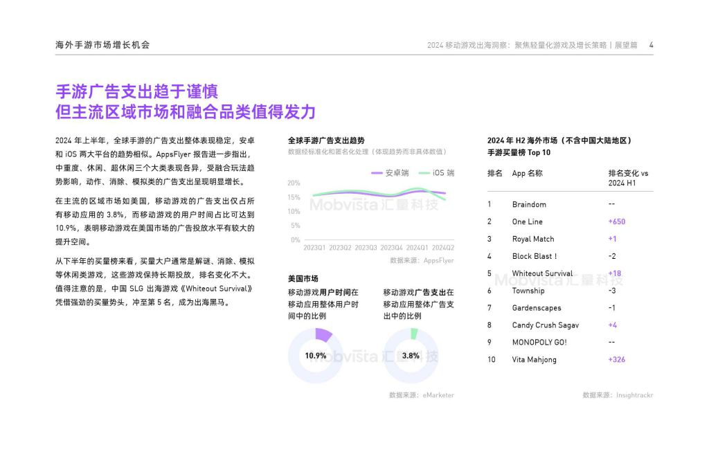Click the +326 rank change value
This screenshot has height=454, width=709.
point(617,359)
